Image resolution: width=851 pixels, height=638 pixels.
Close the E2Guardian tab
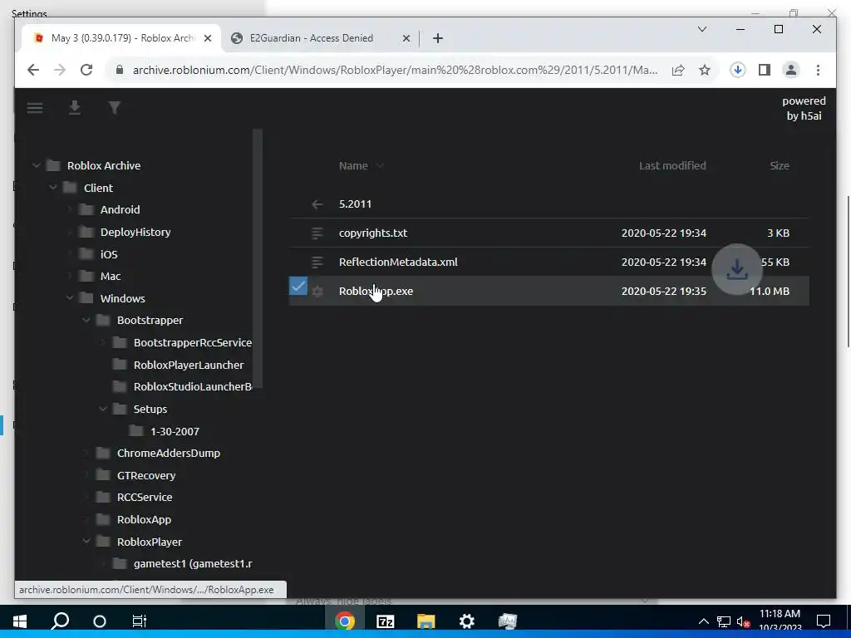coord(406,38)
